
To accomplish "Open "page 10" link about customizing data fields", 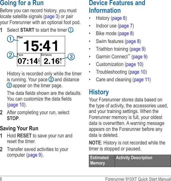I will 16,105.
